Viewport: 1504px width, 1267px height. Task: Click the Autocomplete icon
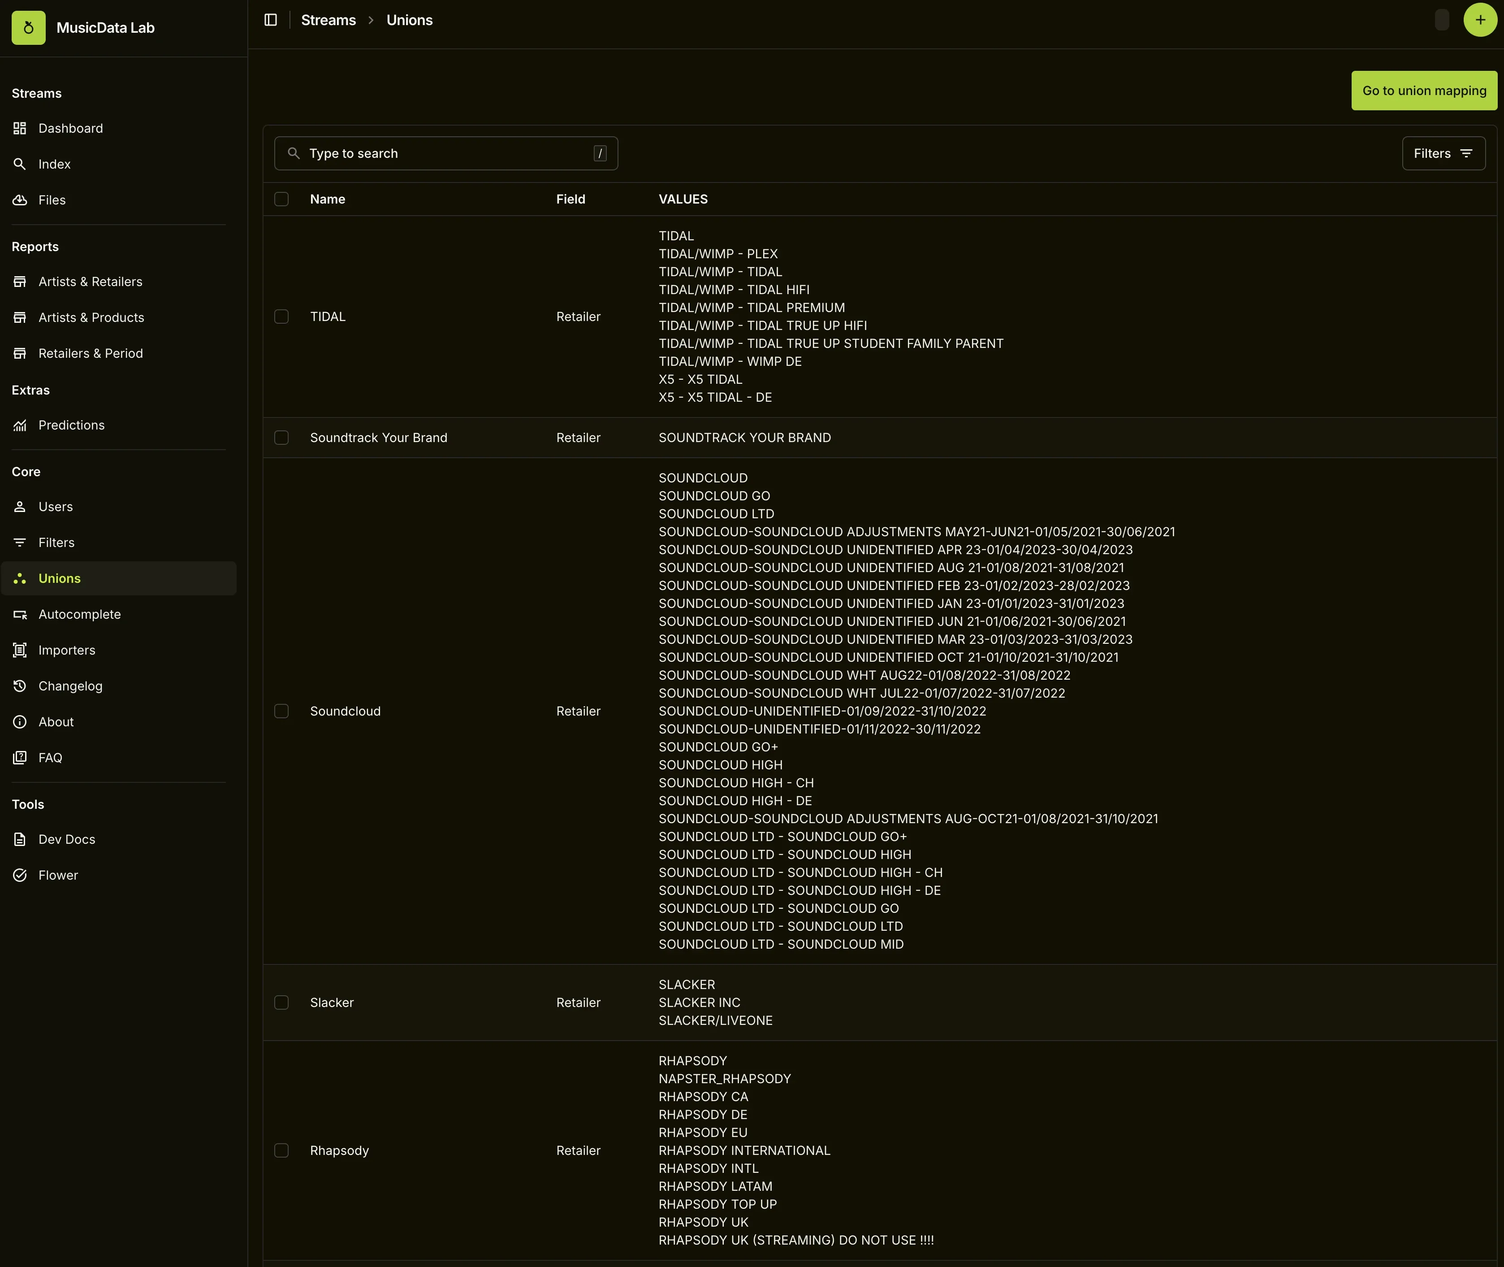pos(20,615)
